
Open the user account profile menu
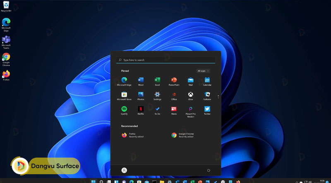124,170
